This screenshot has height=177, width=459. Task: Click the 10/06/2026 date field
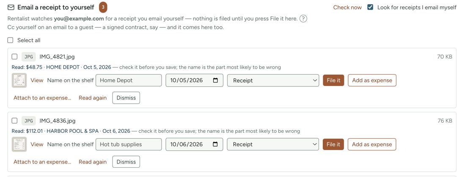pyautogui.click(x=194, y=144)
